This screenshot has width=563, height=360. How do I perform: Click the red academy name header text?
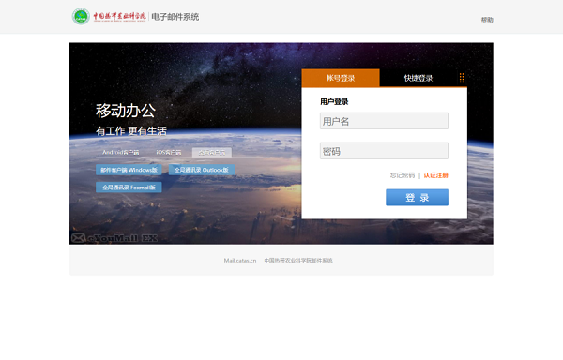pyautogui.click(x=119, y=17)
